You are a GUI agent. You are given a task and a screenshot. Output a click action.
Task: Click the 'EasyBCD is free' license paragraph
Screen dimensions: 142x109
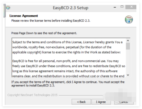[x=69, y=69]
